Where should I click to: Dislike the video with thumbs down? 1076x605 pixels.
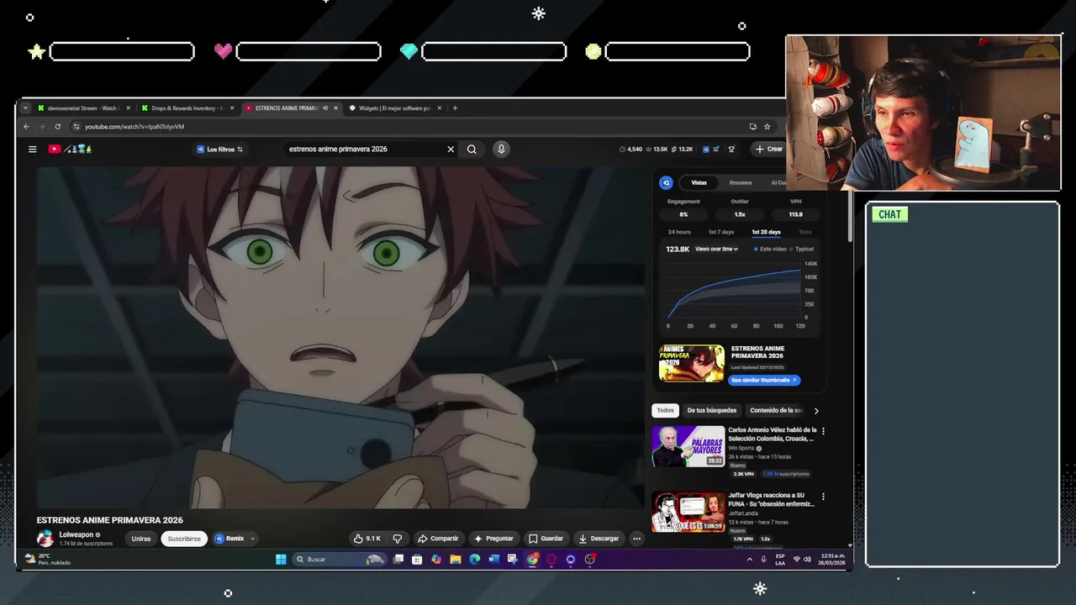click(x=398, y=539)
